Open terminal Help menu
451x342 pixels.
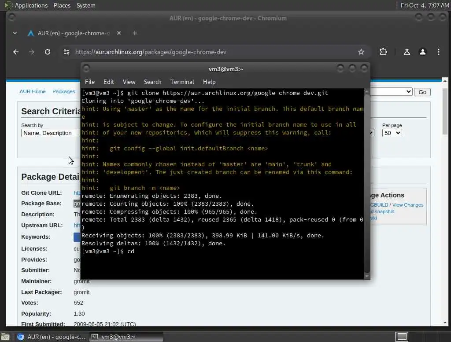click(209, 82)
